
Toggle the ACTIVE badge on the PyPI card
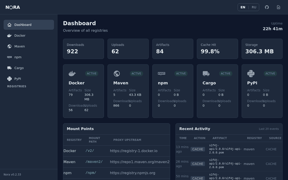click(x=270, y=73)
